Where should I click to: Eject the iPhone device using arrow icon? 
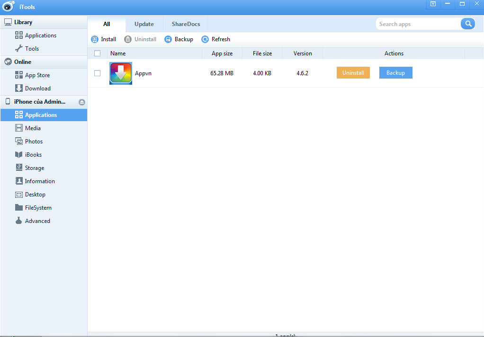pos(81,102)
